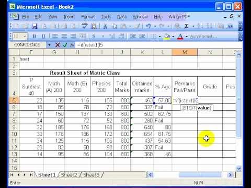Open the Edit menu

coord(38,17)
